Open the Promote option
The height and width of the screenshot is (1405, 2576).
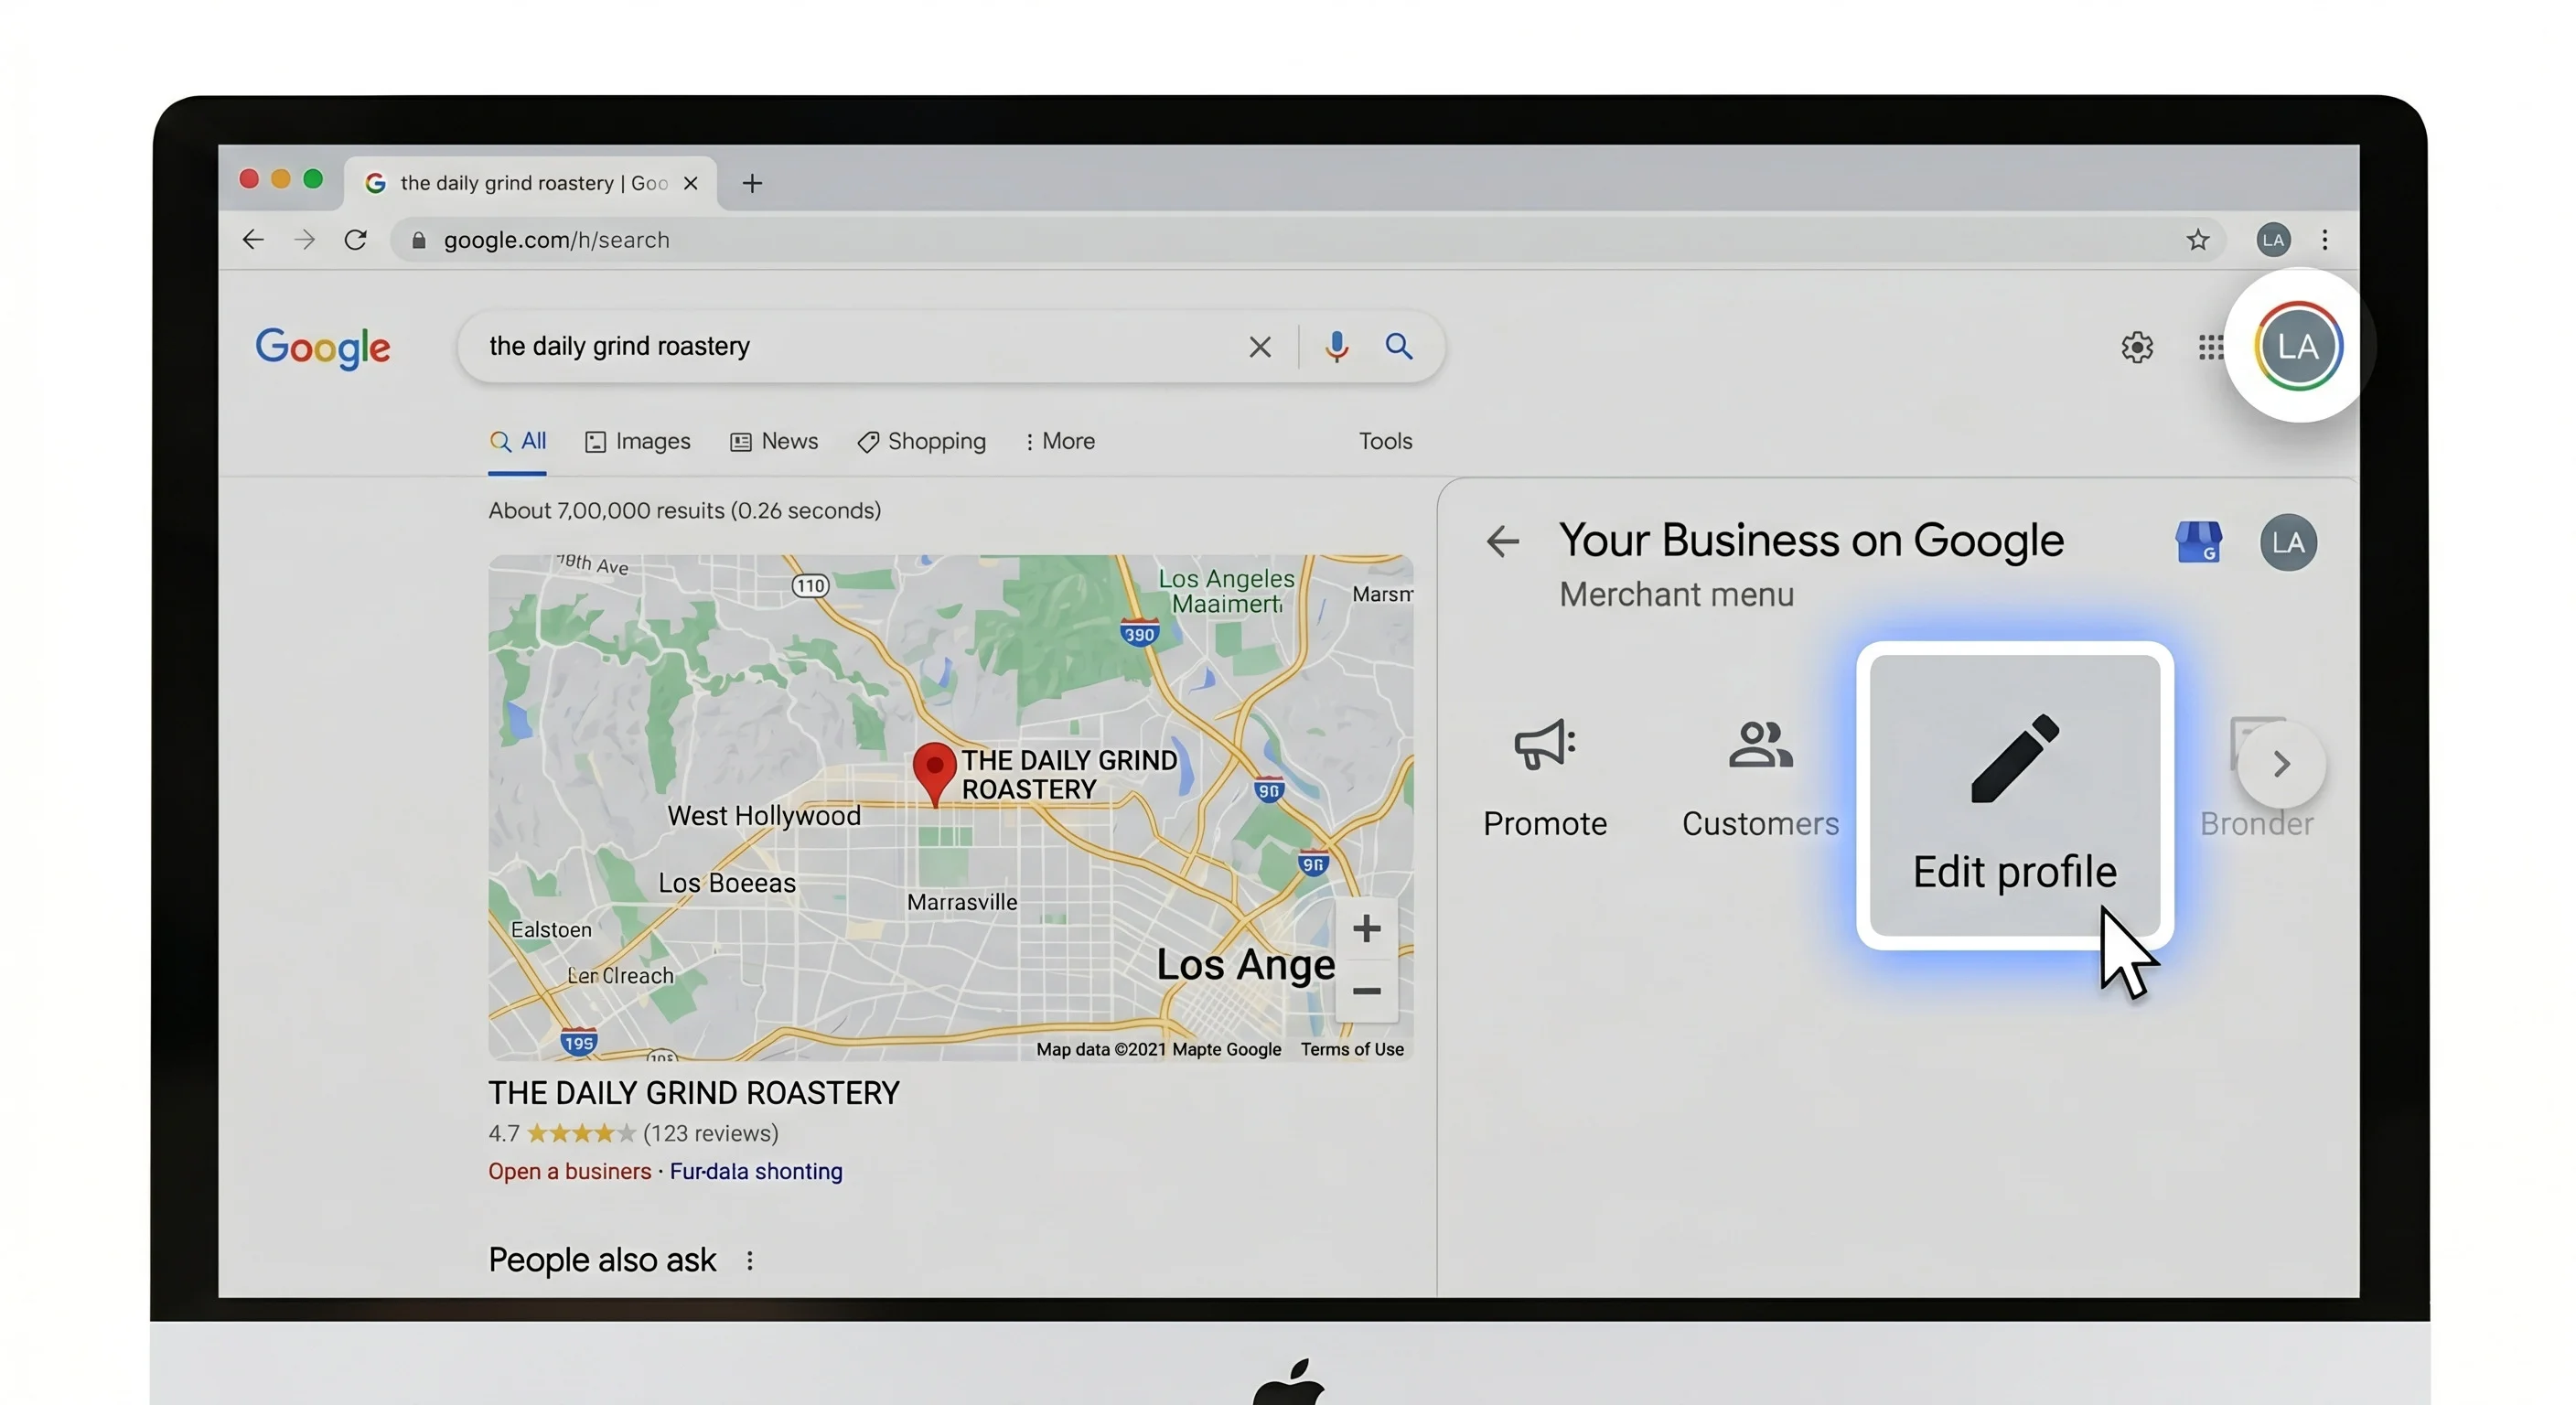(1545, 779)
